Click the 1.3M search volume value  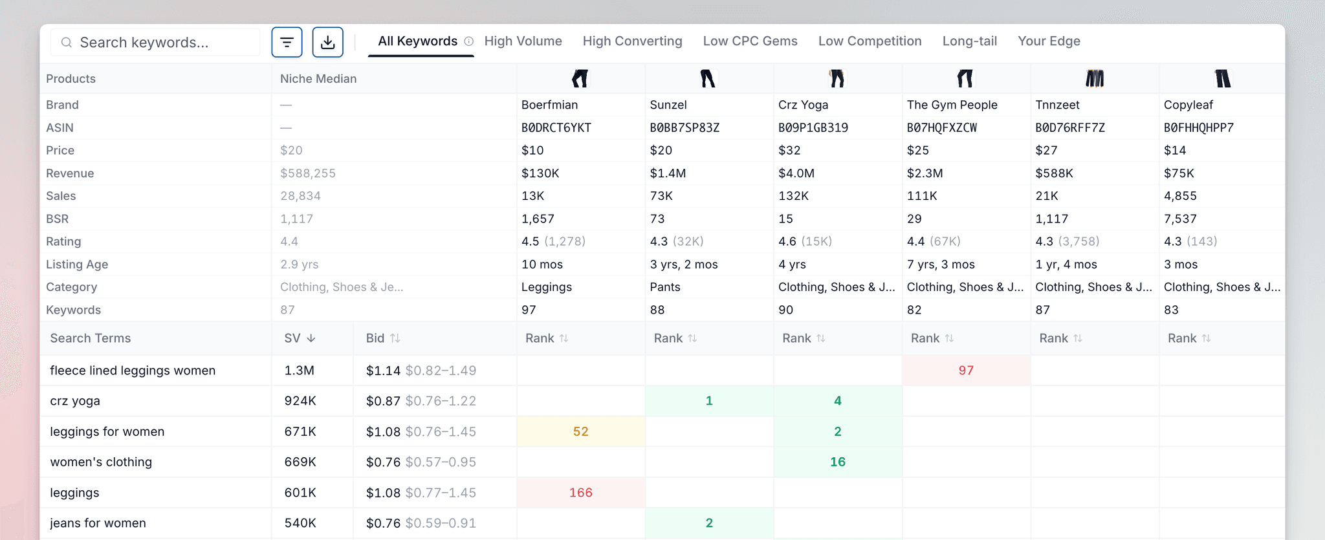(x=299, y=371)
